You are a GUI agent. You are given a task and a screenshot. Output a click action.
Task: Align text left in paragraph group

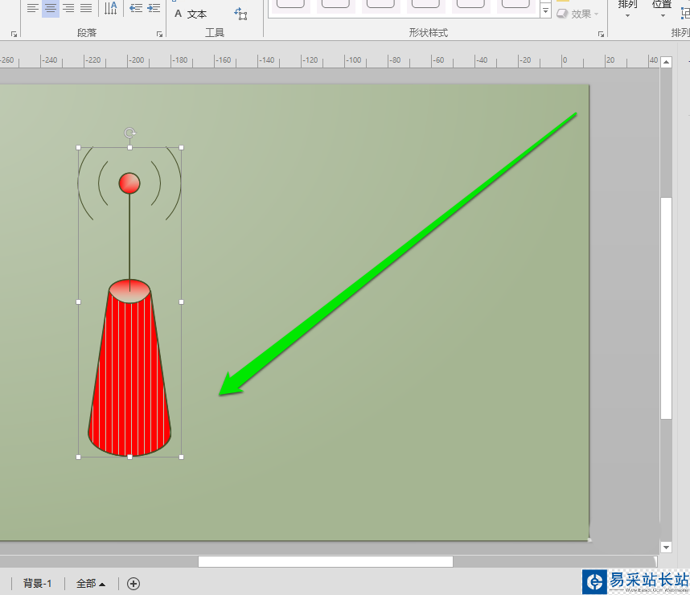pyautogui.click(x=32, y=8)
